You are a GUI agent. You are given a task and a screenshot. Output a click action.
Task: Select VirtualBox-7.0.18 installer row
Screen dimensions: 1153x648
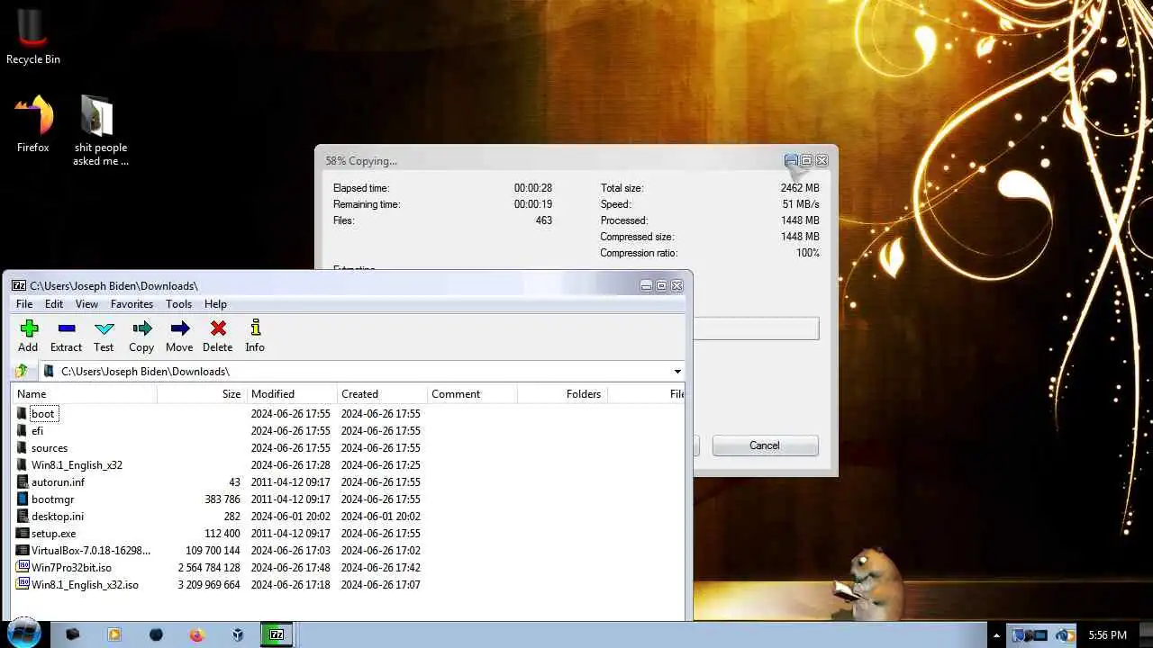click(349, 550)
